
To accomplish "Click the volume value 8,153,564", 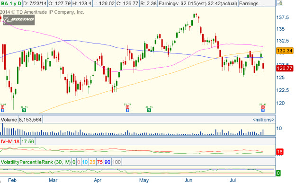I will (30, 120).
